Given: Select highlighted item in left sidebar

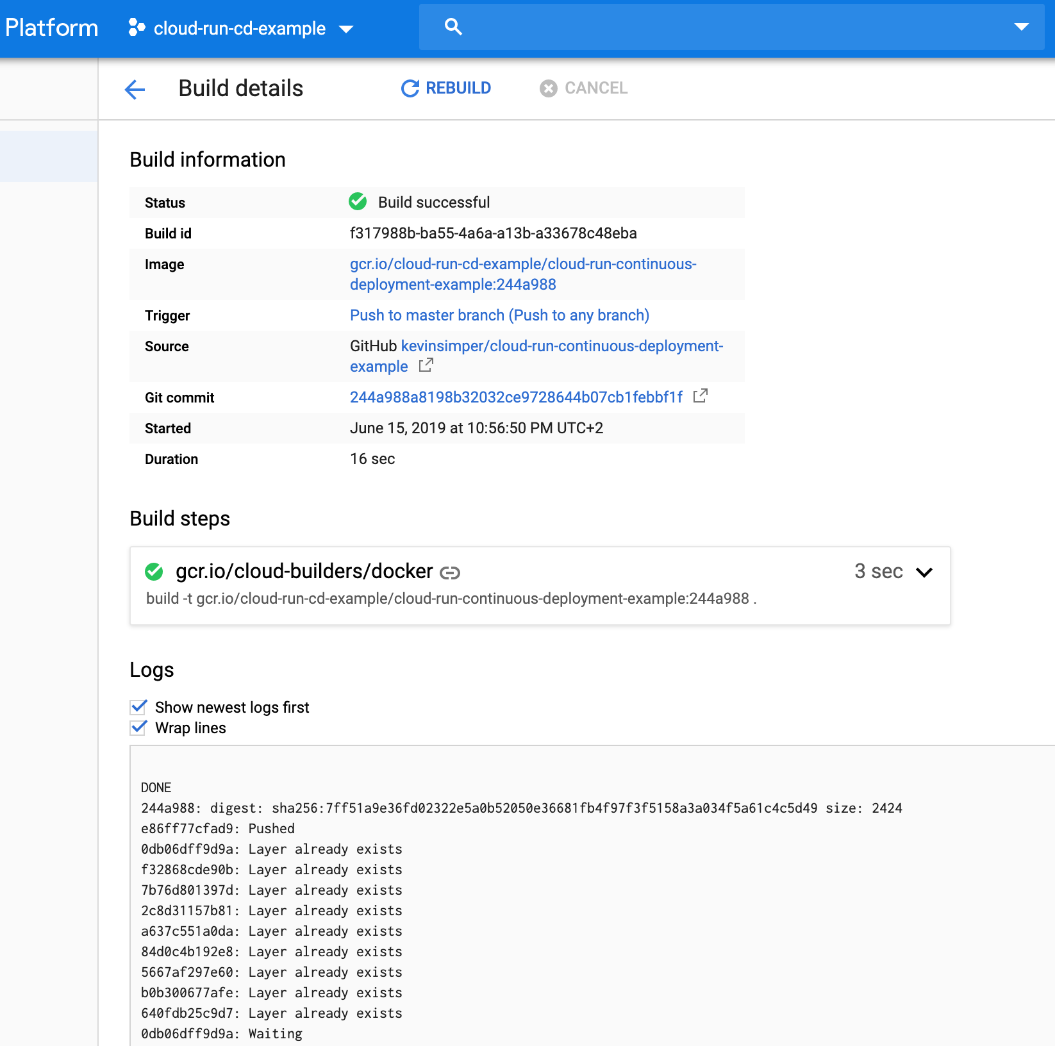Looking at the screenshot, I should tap(49, 156).
